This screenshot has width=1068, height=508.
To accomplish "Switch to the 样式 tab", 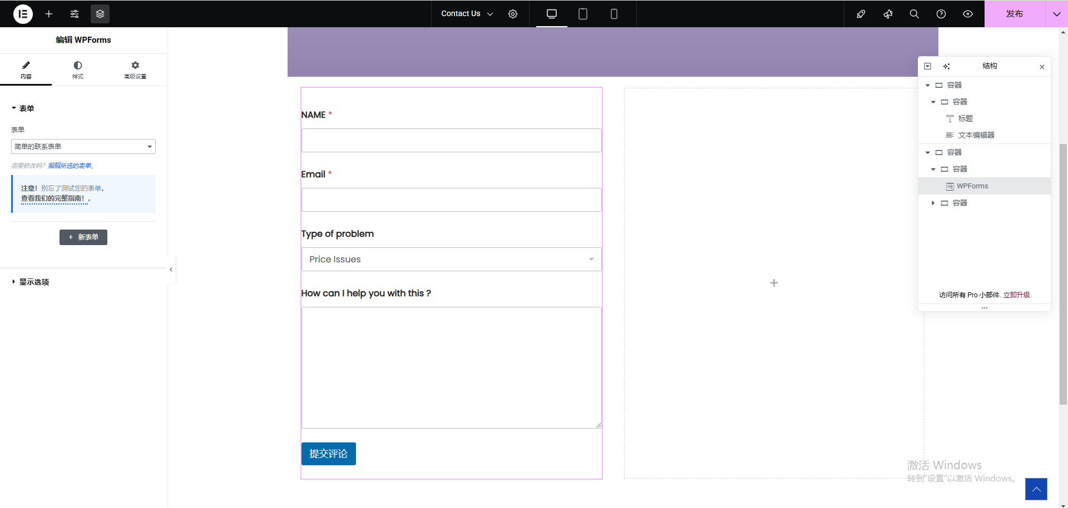I will (x=77, y=70).
